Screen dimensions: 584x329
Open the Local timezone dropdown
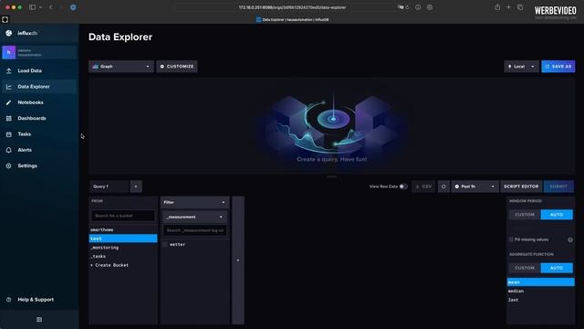(x=521, y=67)
